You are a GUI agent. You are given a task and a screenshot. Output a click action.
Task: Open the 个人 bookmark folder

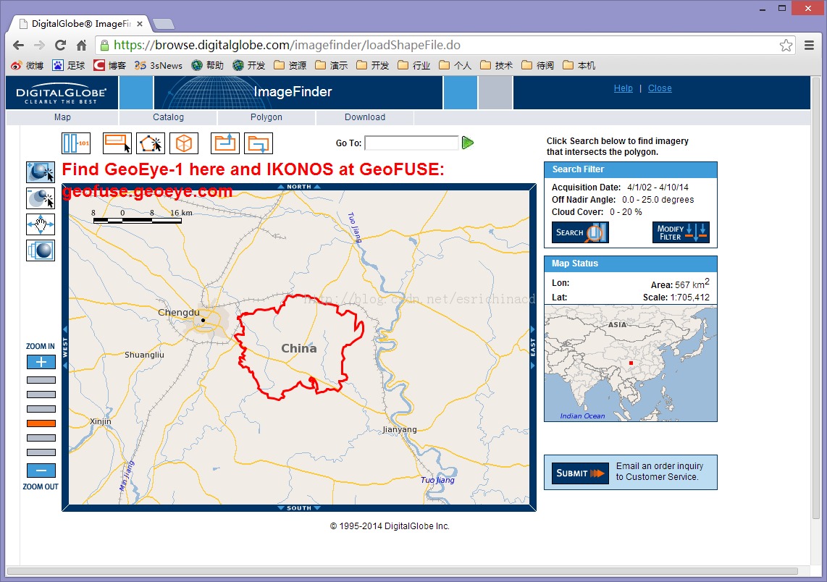pyautogui.click(x=455, y=65)
